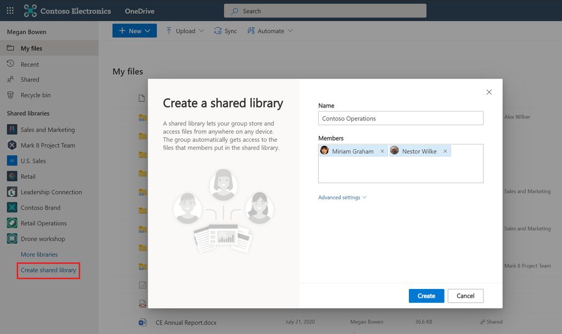This screenshot has height=334, width=562.
Task: Open the Mark 8 Project Team library
Action: pyautogui.click(x=48, y=145)
